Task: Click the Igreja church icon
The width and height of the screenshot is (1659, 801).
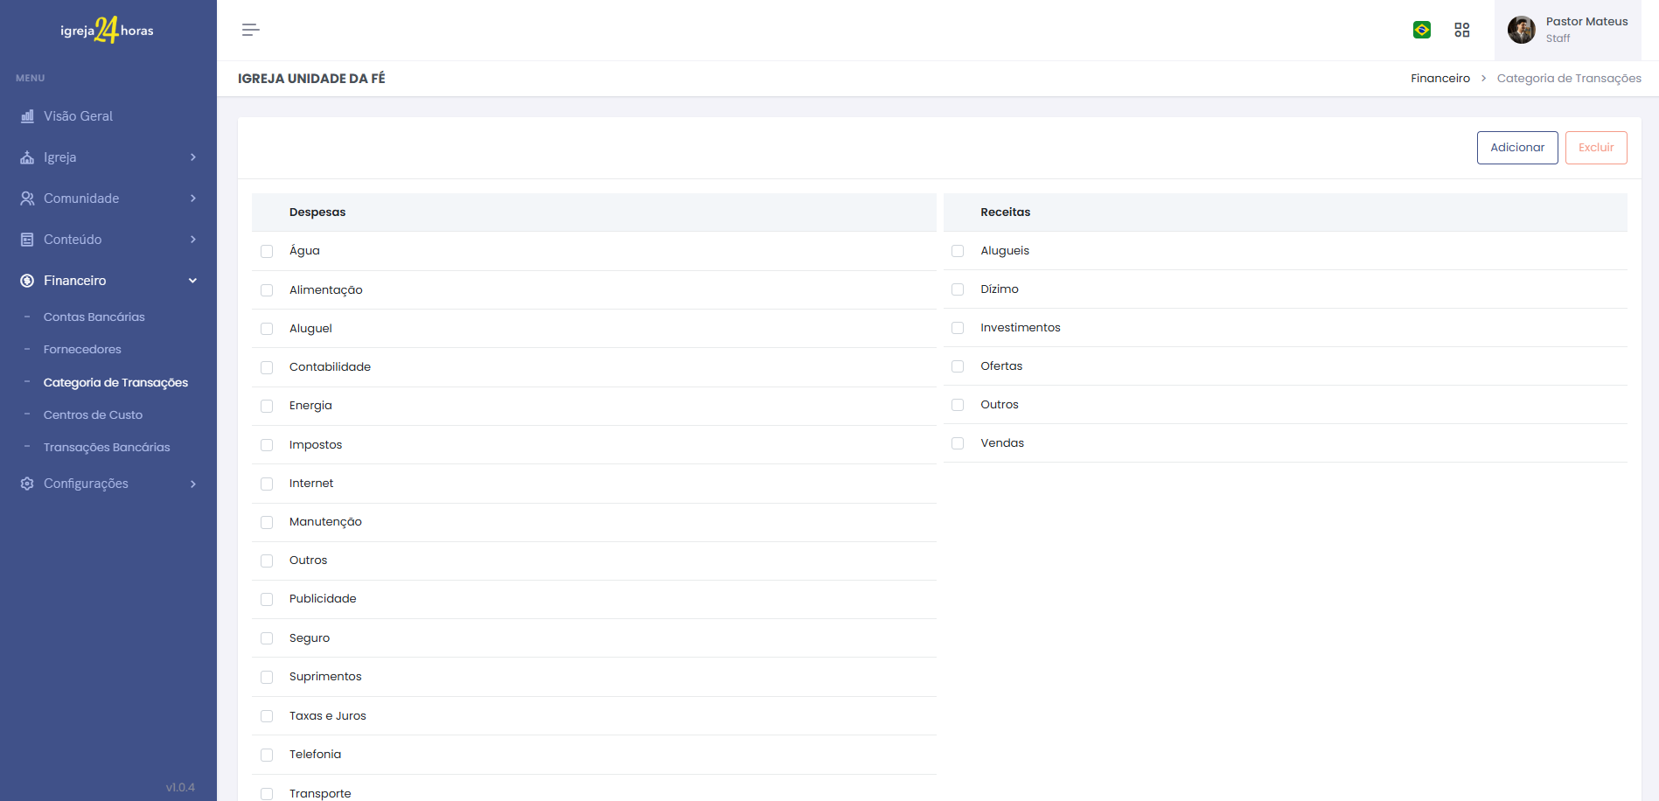Action: (x=27, y=157)
